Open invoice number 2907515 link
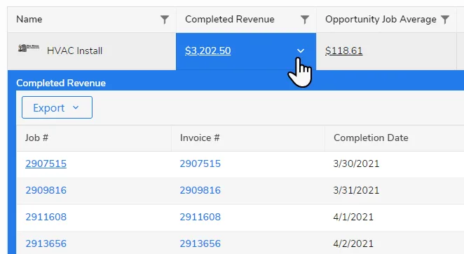This screenshot has height=254, width=464. (x=200, y=163)
